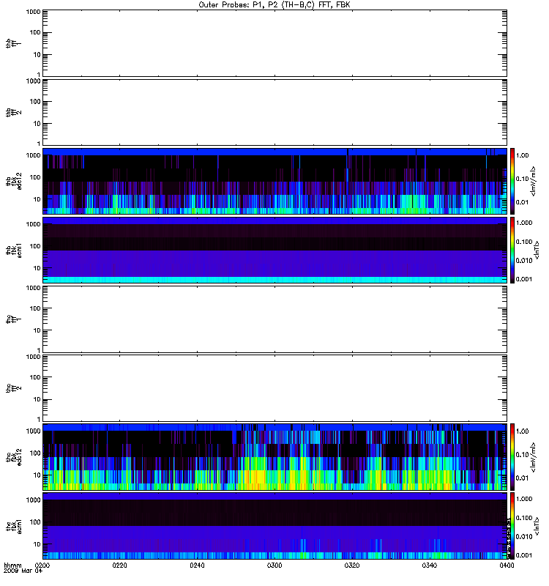The width and height of the screenshot is (549, 586).
Task: Click the '0400' time axis label
Action: 507,565
